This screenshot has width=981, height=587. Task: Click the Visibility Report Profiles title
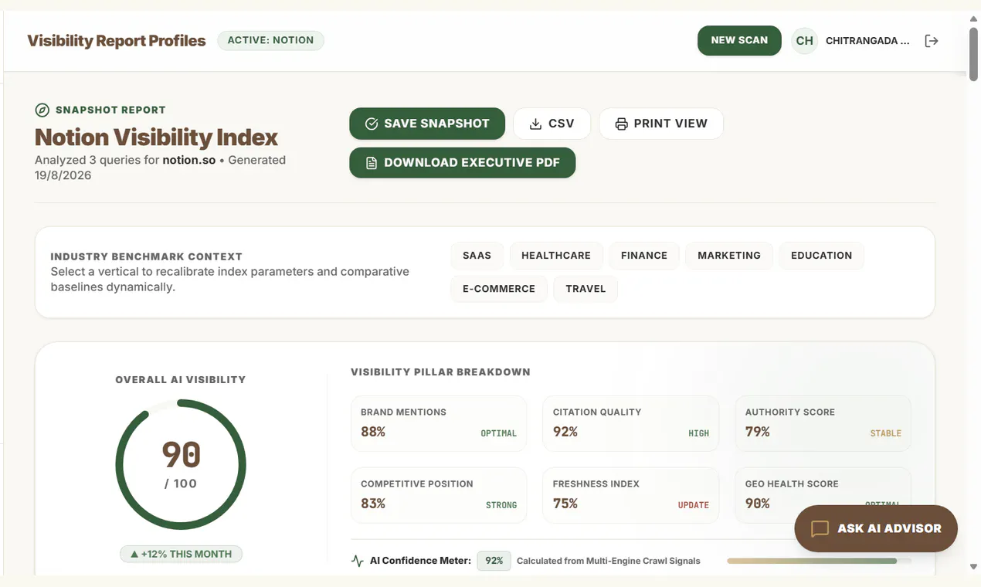(x=117, y=41)
